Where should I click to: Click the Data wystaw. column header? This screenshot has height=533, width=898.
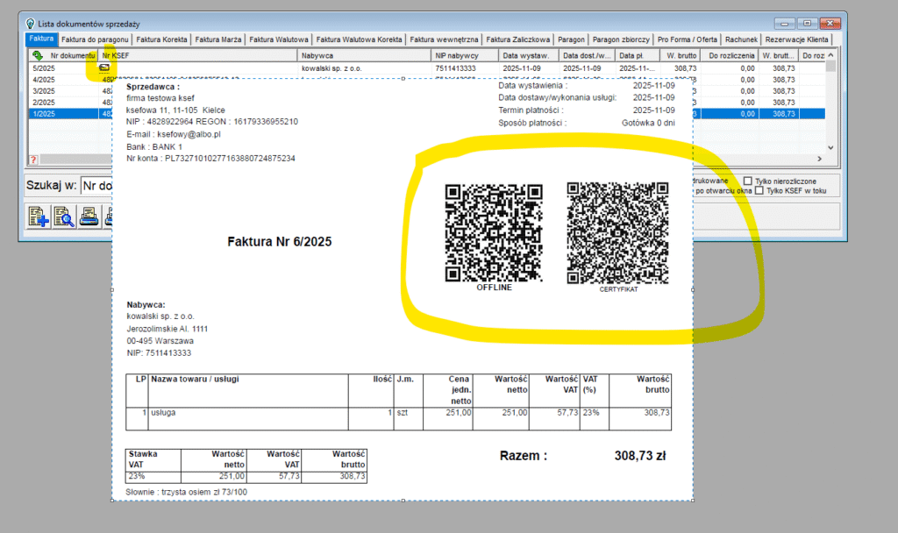pos(525,55)
